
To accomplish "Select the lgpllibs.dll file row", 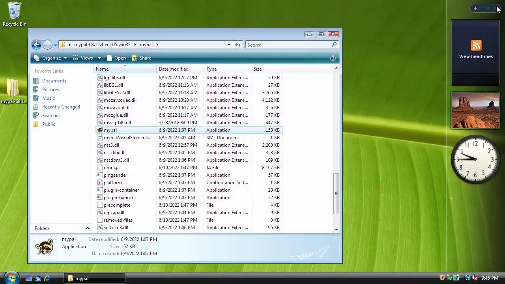I will click(x=189, y=78).
